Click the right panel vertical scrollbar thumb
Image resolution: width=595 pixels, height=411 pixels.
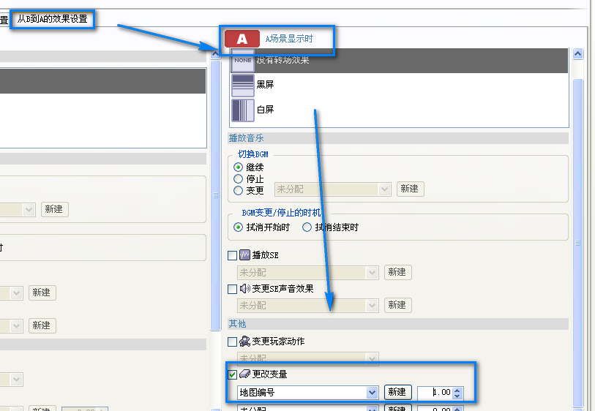click(577, 243)
